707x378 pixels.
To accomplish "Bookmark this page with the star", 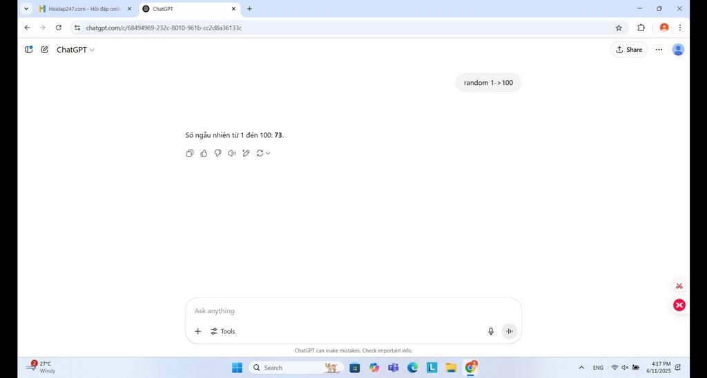I will [x=619, y=28].
